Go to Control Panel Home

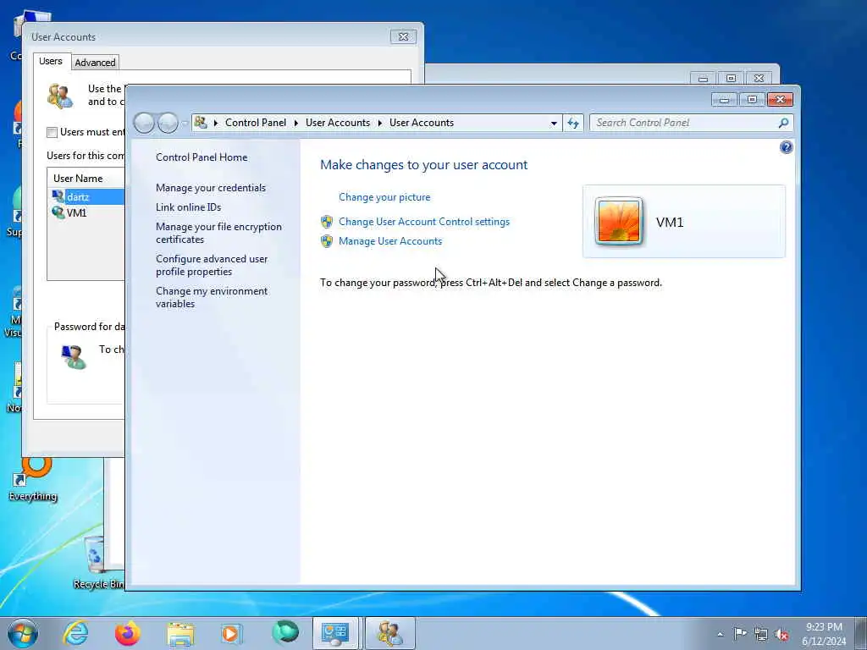[x=202, y=157]
